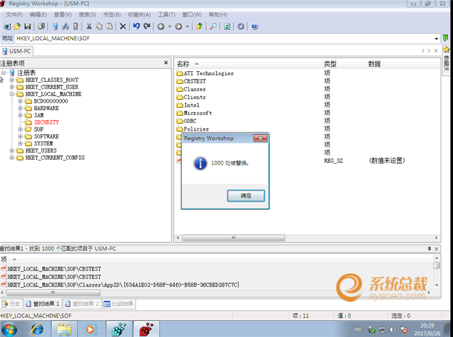453x337 pixels.
Task: Switch to the 比较结果 tab
Action: click(x=118, y=304)
